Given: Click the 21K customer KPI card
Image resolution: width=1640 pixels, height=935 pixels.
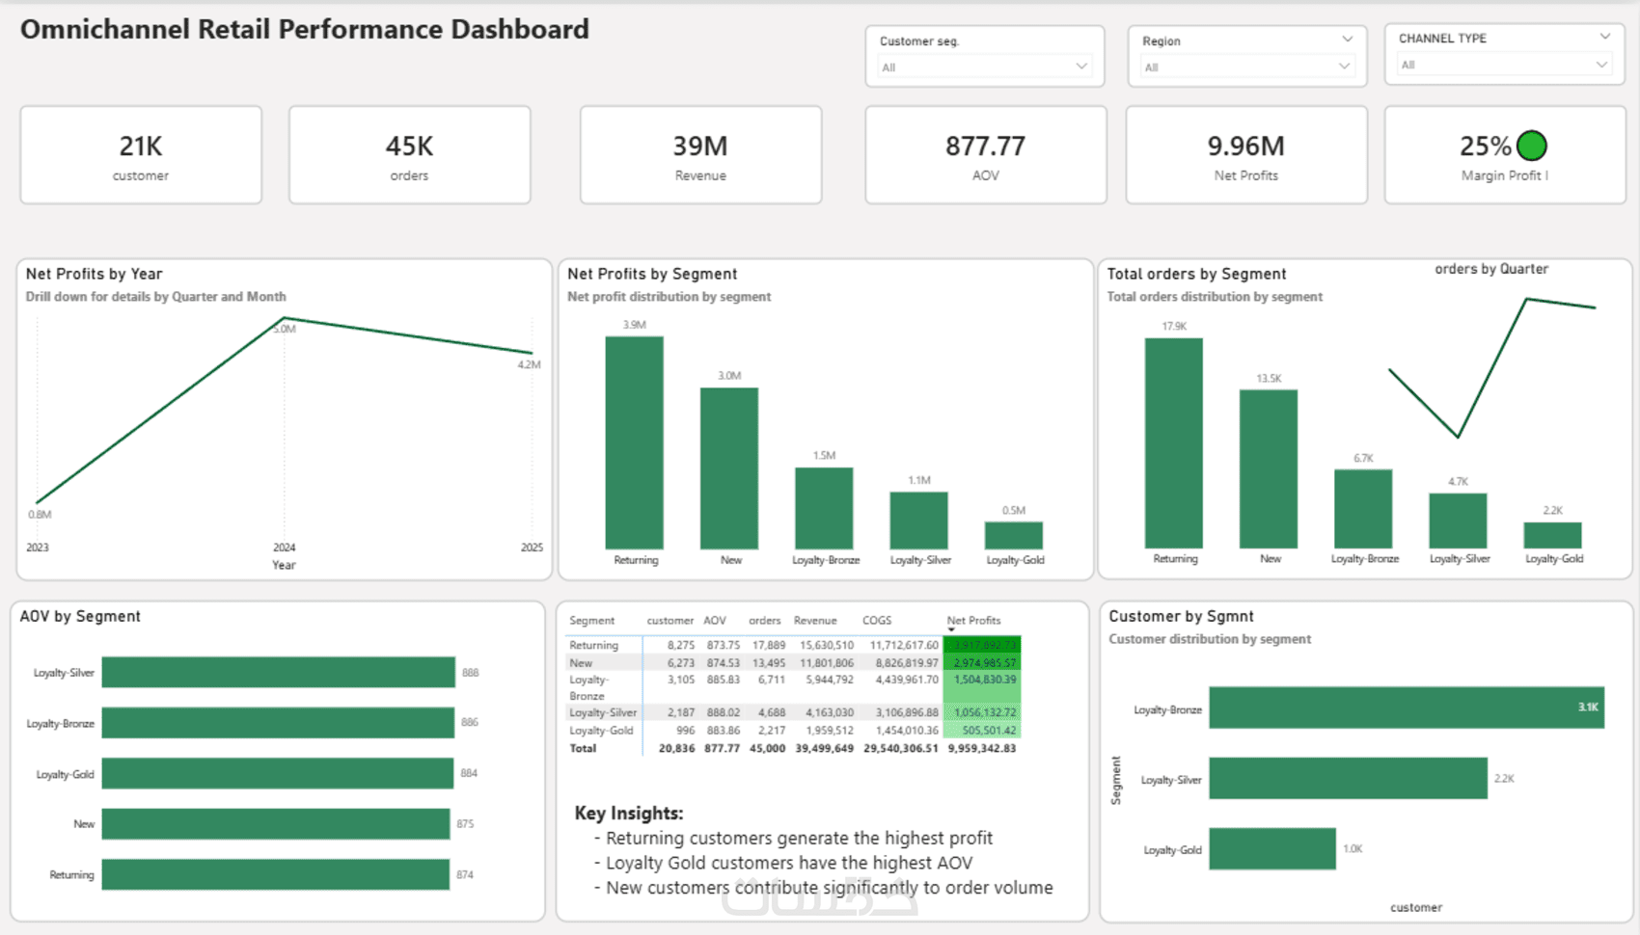Looking at the screenshot, I should coord(141,155).
